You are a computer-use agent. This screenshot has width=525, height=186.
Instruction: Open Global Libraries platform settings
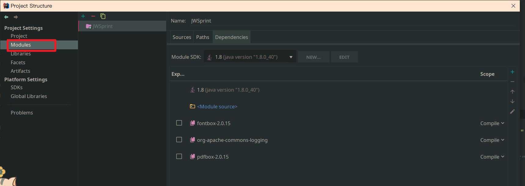[29, 96]
